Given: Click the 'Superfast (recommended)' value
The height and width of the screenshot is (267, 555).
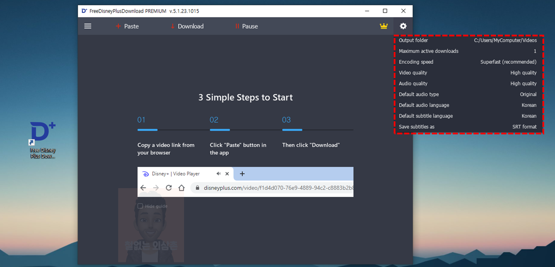Looking at the screenshot, I should tap(508, 62).
